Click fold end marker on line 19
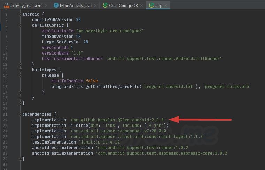This screenshot has height=170, width=265. pyautogui.click(x=20, y=103)
